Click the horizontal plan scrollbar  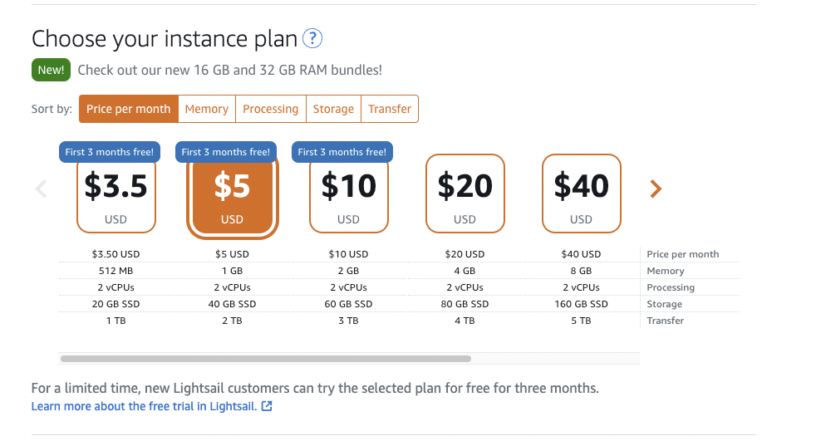266,359
